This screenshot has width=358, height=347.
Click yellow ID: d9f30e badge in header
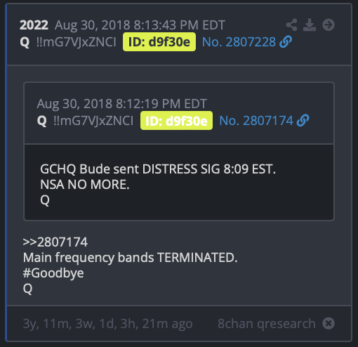tap(159, 42)
